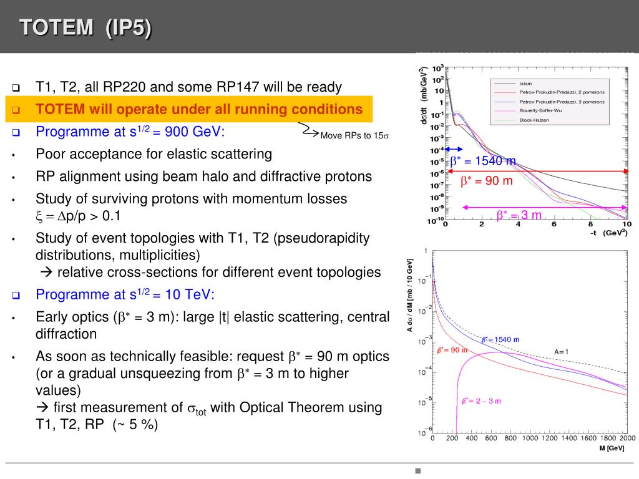Click the magenta 'β* = 3 m' label in top chart
This screenshot has height=479, width=639.
pos(519,215)
